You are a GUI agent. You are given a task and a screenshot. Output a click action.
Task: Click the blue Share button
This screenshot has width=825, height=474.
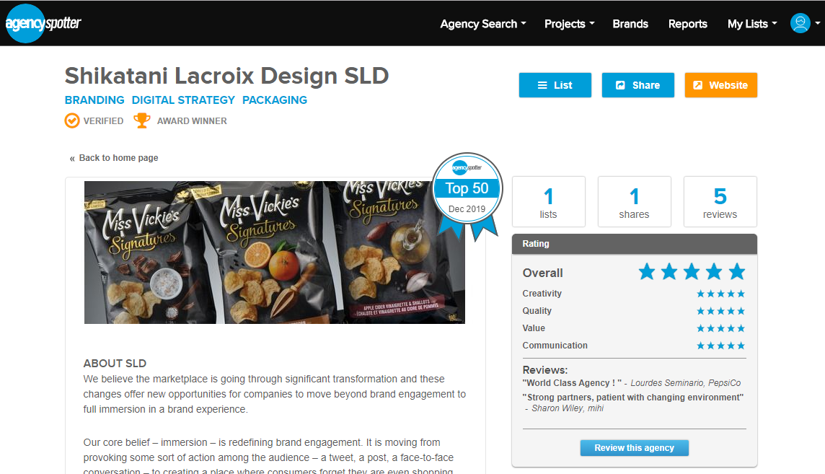click(637, 85)
